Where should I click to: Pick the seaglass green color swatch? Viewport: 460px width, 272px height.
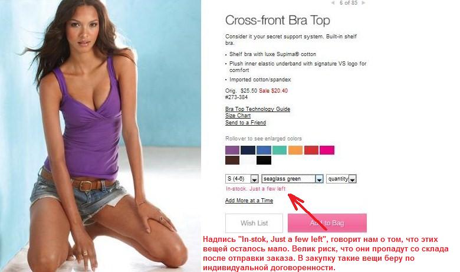[x=280, y=150]
